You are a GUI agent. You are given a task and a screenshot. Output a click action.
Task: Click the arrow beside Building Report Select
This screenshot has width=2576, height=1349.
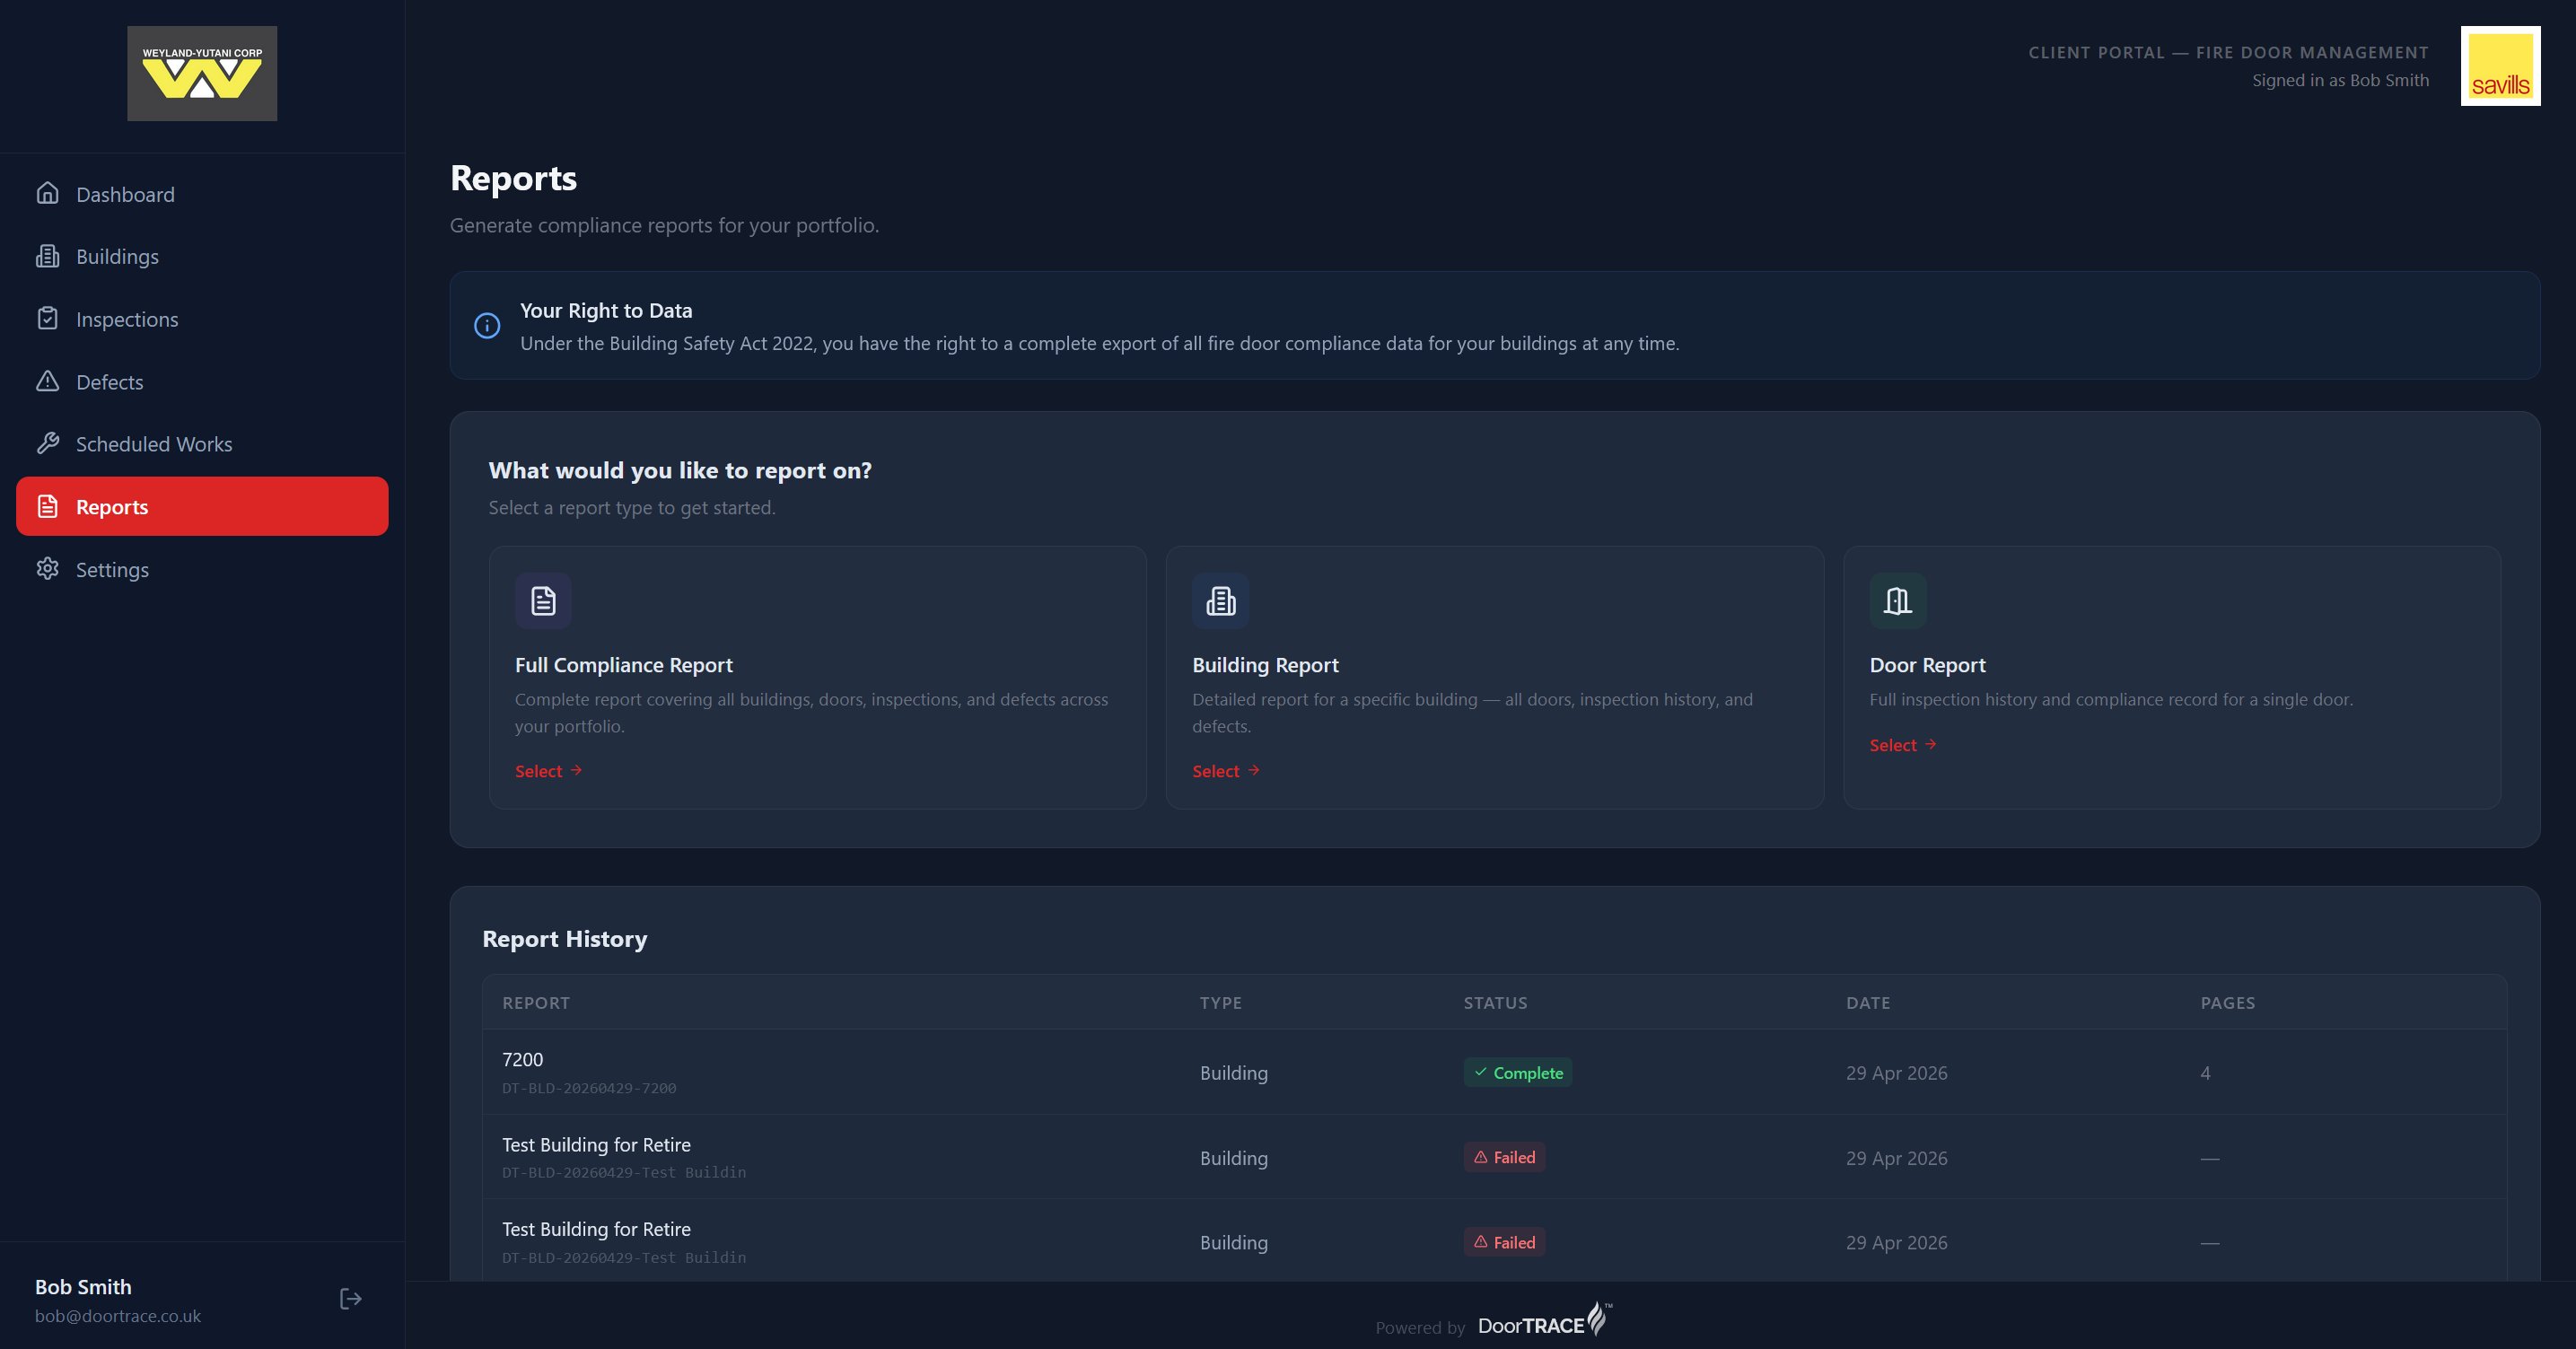[1253, 770]
